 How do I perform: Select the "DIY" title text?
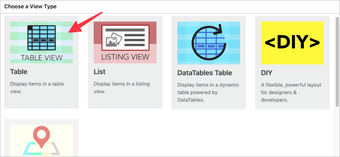tap(267, 73)
